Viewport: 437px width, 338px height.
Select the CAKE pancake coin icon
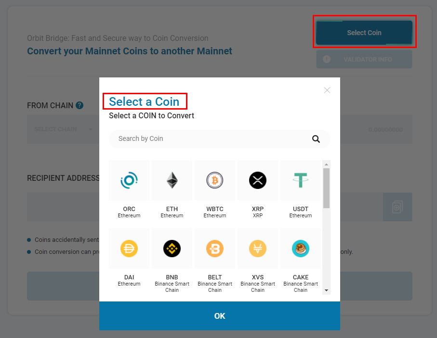pyautogui.click(x=301, y=249)
